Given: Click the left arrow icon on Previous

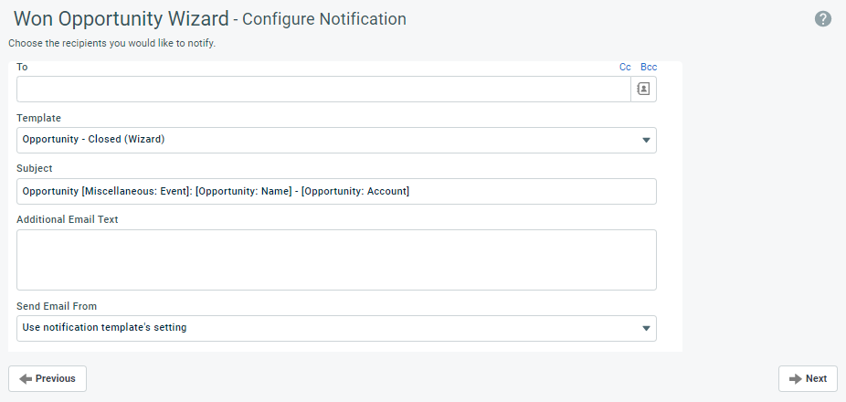Looking at the screenshot, I should [26, 378].
